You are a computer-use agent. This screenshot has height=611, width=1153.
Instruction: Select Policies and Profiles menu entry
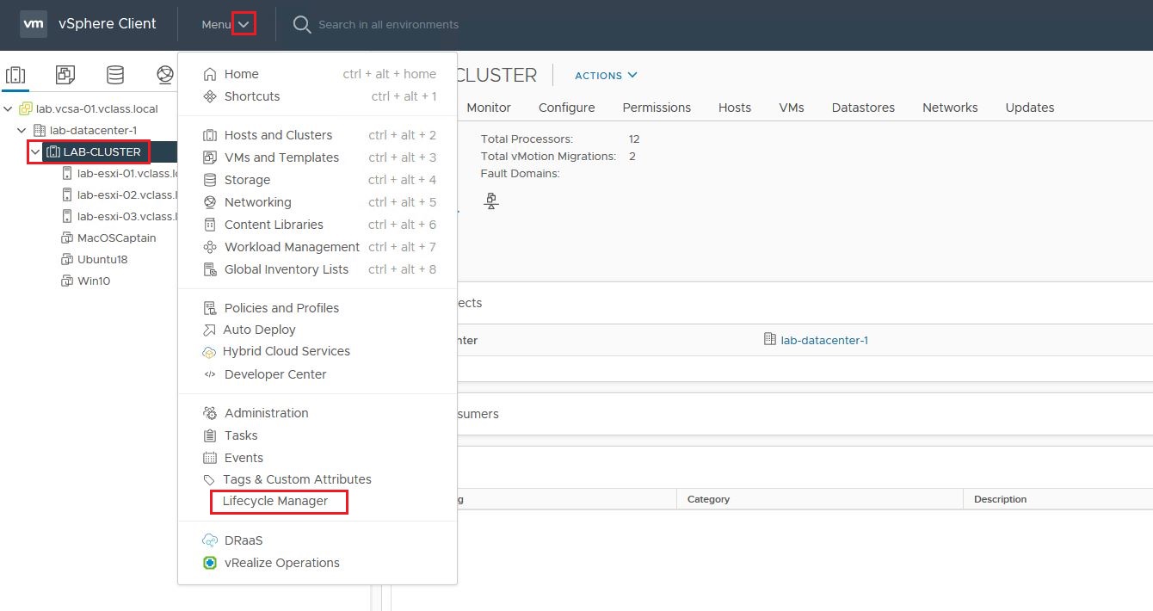[281, 308]
